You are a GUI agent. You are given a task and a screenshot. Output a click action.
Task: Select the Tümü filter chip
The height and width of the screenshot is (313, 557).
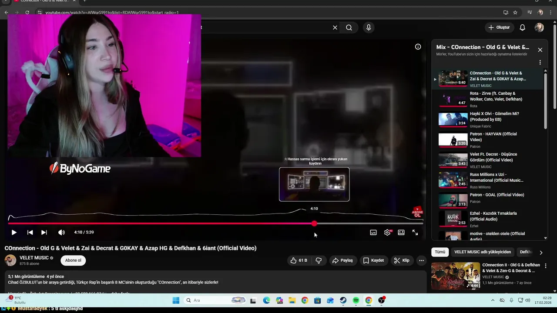click(x=440, y=252)
